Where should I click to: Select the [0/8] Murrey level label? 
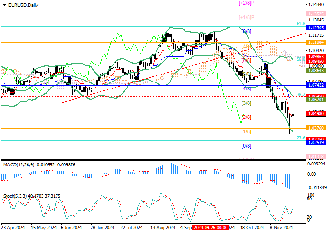pos(246,146)
